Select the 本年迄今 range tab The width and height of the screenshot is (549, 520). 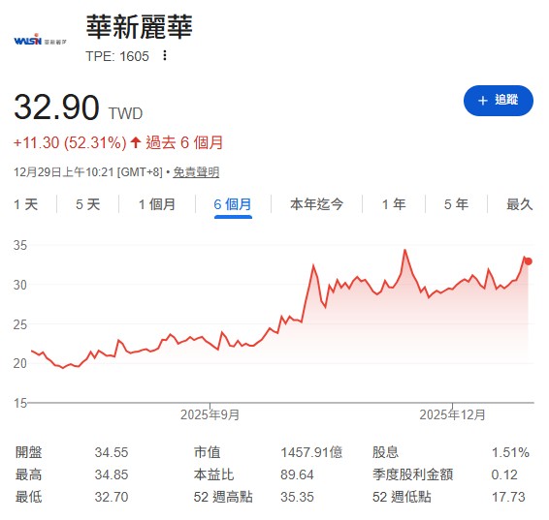(x=316, y=204)
